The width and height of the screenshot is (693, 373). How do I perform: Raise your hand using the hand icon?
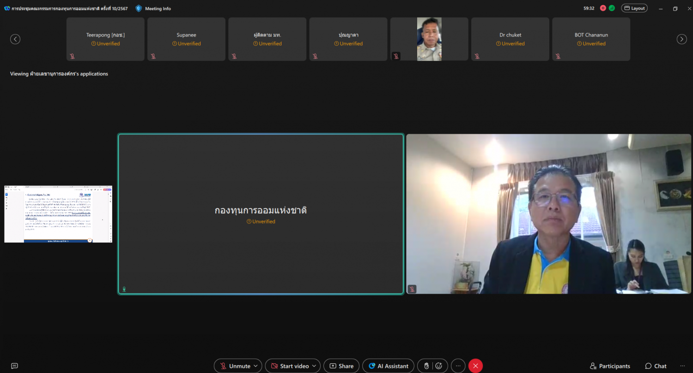[426, 366]
